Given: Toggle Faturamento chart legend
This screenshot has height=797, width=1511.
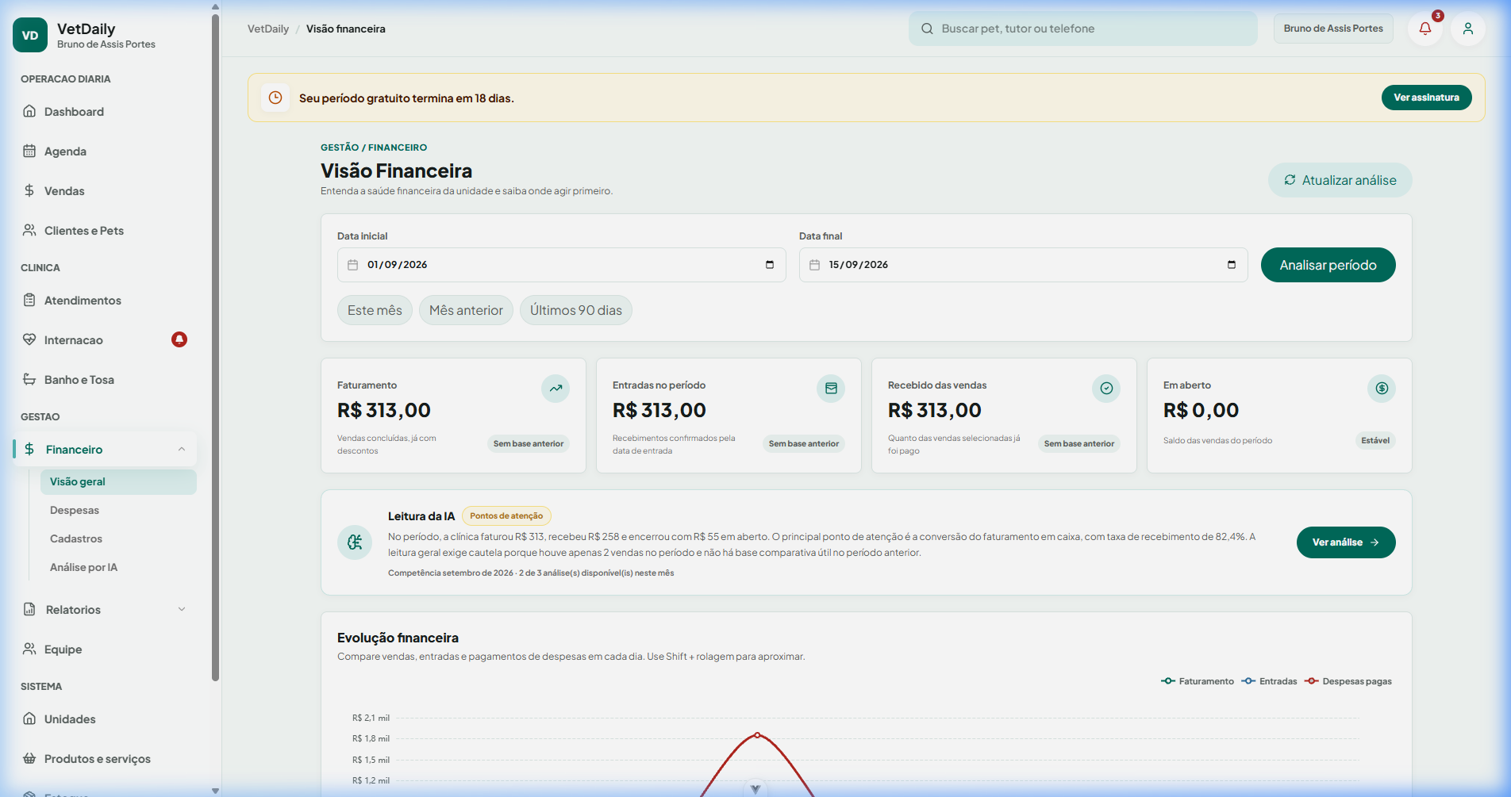Looking at the screenshot, I should point(1198,681).
